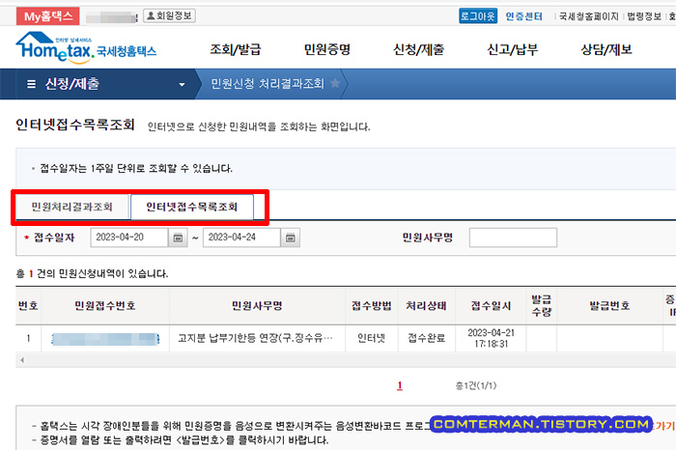Click the Hometax 국세청홈택스 logo
The image size is (676, 450).
click(86, 48)
